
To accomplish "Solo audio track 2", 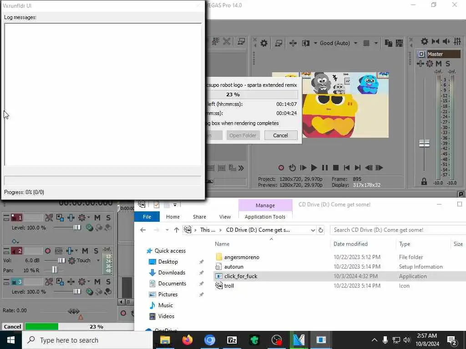I will [96, 251].
